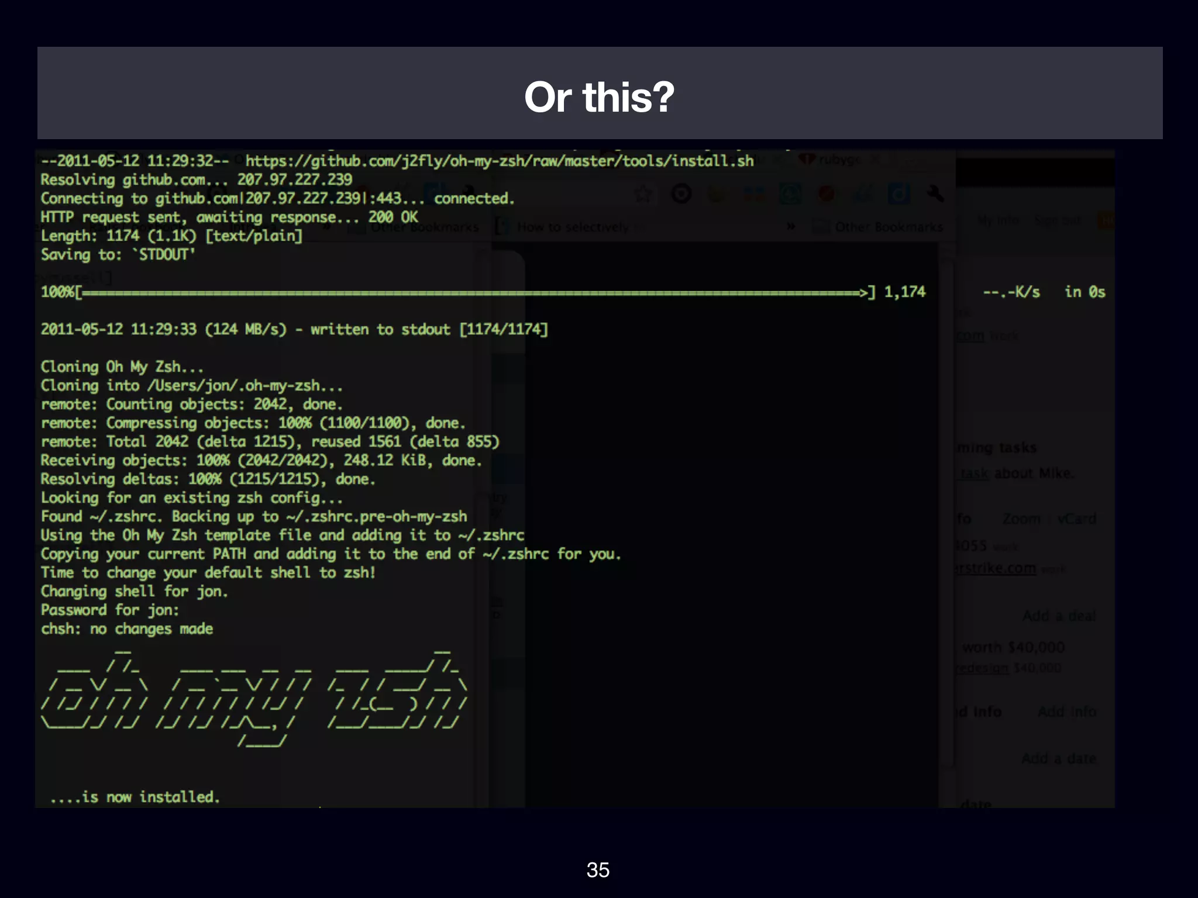Click the red circle extension icon
The width and height of the screenshot is (1198, 898).
coord(827,194)
